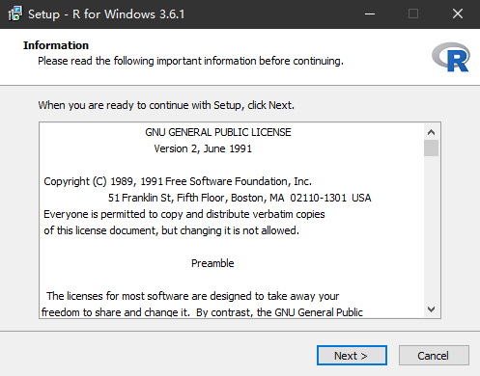
Task: Cancel the R for Windows installation
Action: point(434,356)
